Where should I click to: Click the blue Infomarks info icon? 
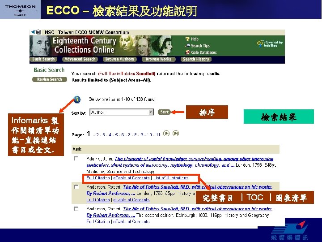point(77,99)
